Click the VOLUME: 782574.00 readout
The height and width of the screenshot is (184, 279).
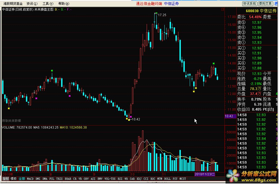click(17, 128)
